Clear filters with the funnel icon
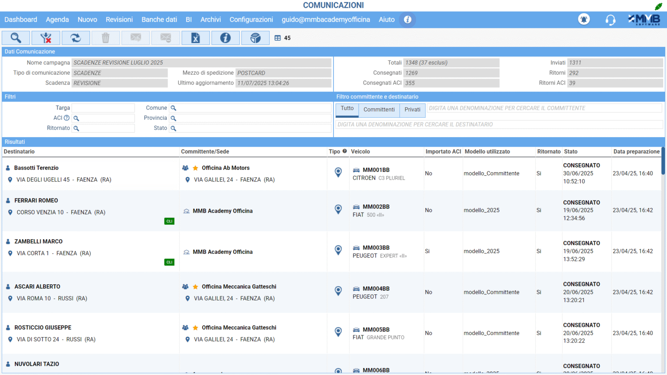The width and height of the screenshot is (667, 375). tap(46, 38)
